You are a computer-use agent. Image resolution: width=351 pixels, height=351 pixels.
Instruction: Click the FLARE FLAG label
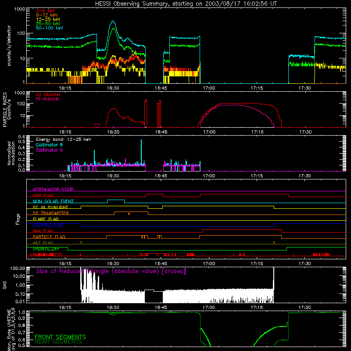click(46, 219)
